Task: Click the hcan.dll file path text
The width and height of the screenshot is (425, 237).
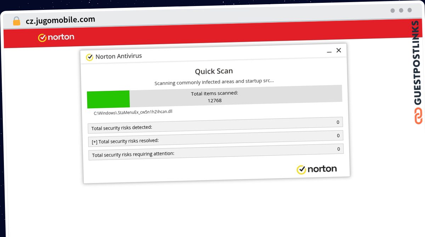Action: click(133, 112)
